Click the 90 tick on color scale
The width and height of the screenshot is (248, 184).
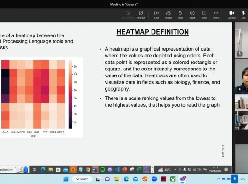click(x=75, y=66)
